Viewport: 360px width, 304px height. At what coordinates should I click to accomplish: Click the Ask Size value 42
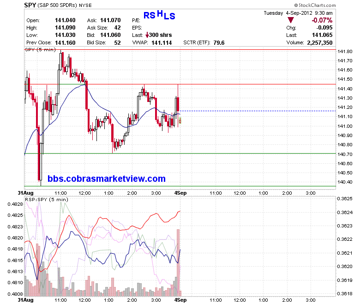point(117,28)
